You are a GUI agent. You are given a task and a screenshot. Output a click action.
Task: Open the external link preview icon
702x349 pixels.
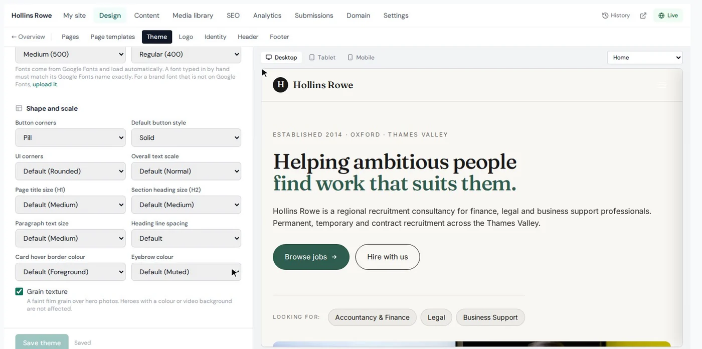643,16
